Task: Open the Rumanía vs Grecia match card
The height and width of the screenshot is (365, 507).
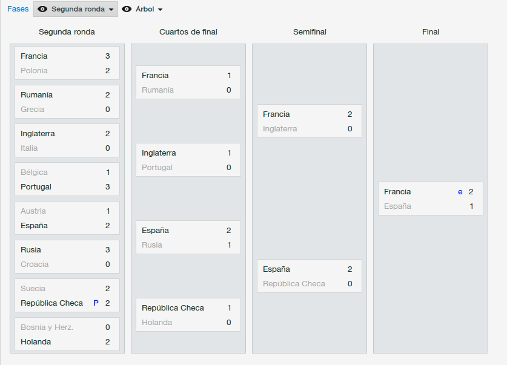Action: pos(67,102)
